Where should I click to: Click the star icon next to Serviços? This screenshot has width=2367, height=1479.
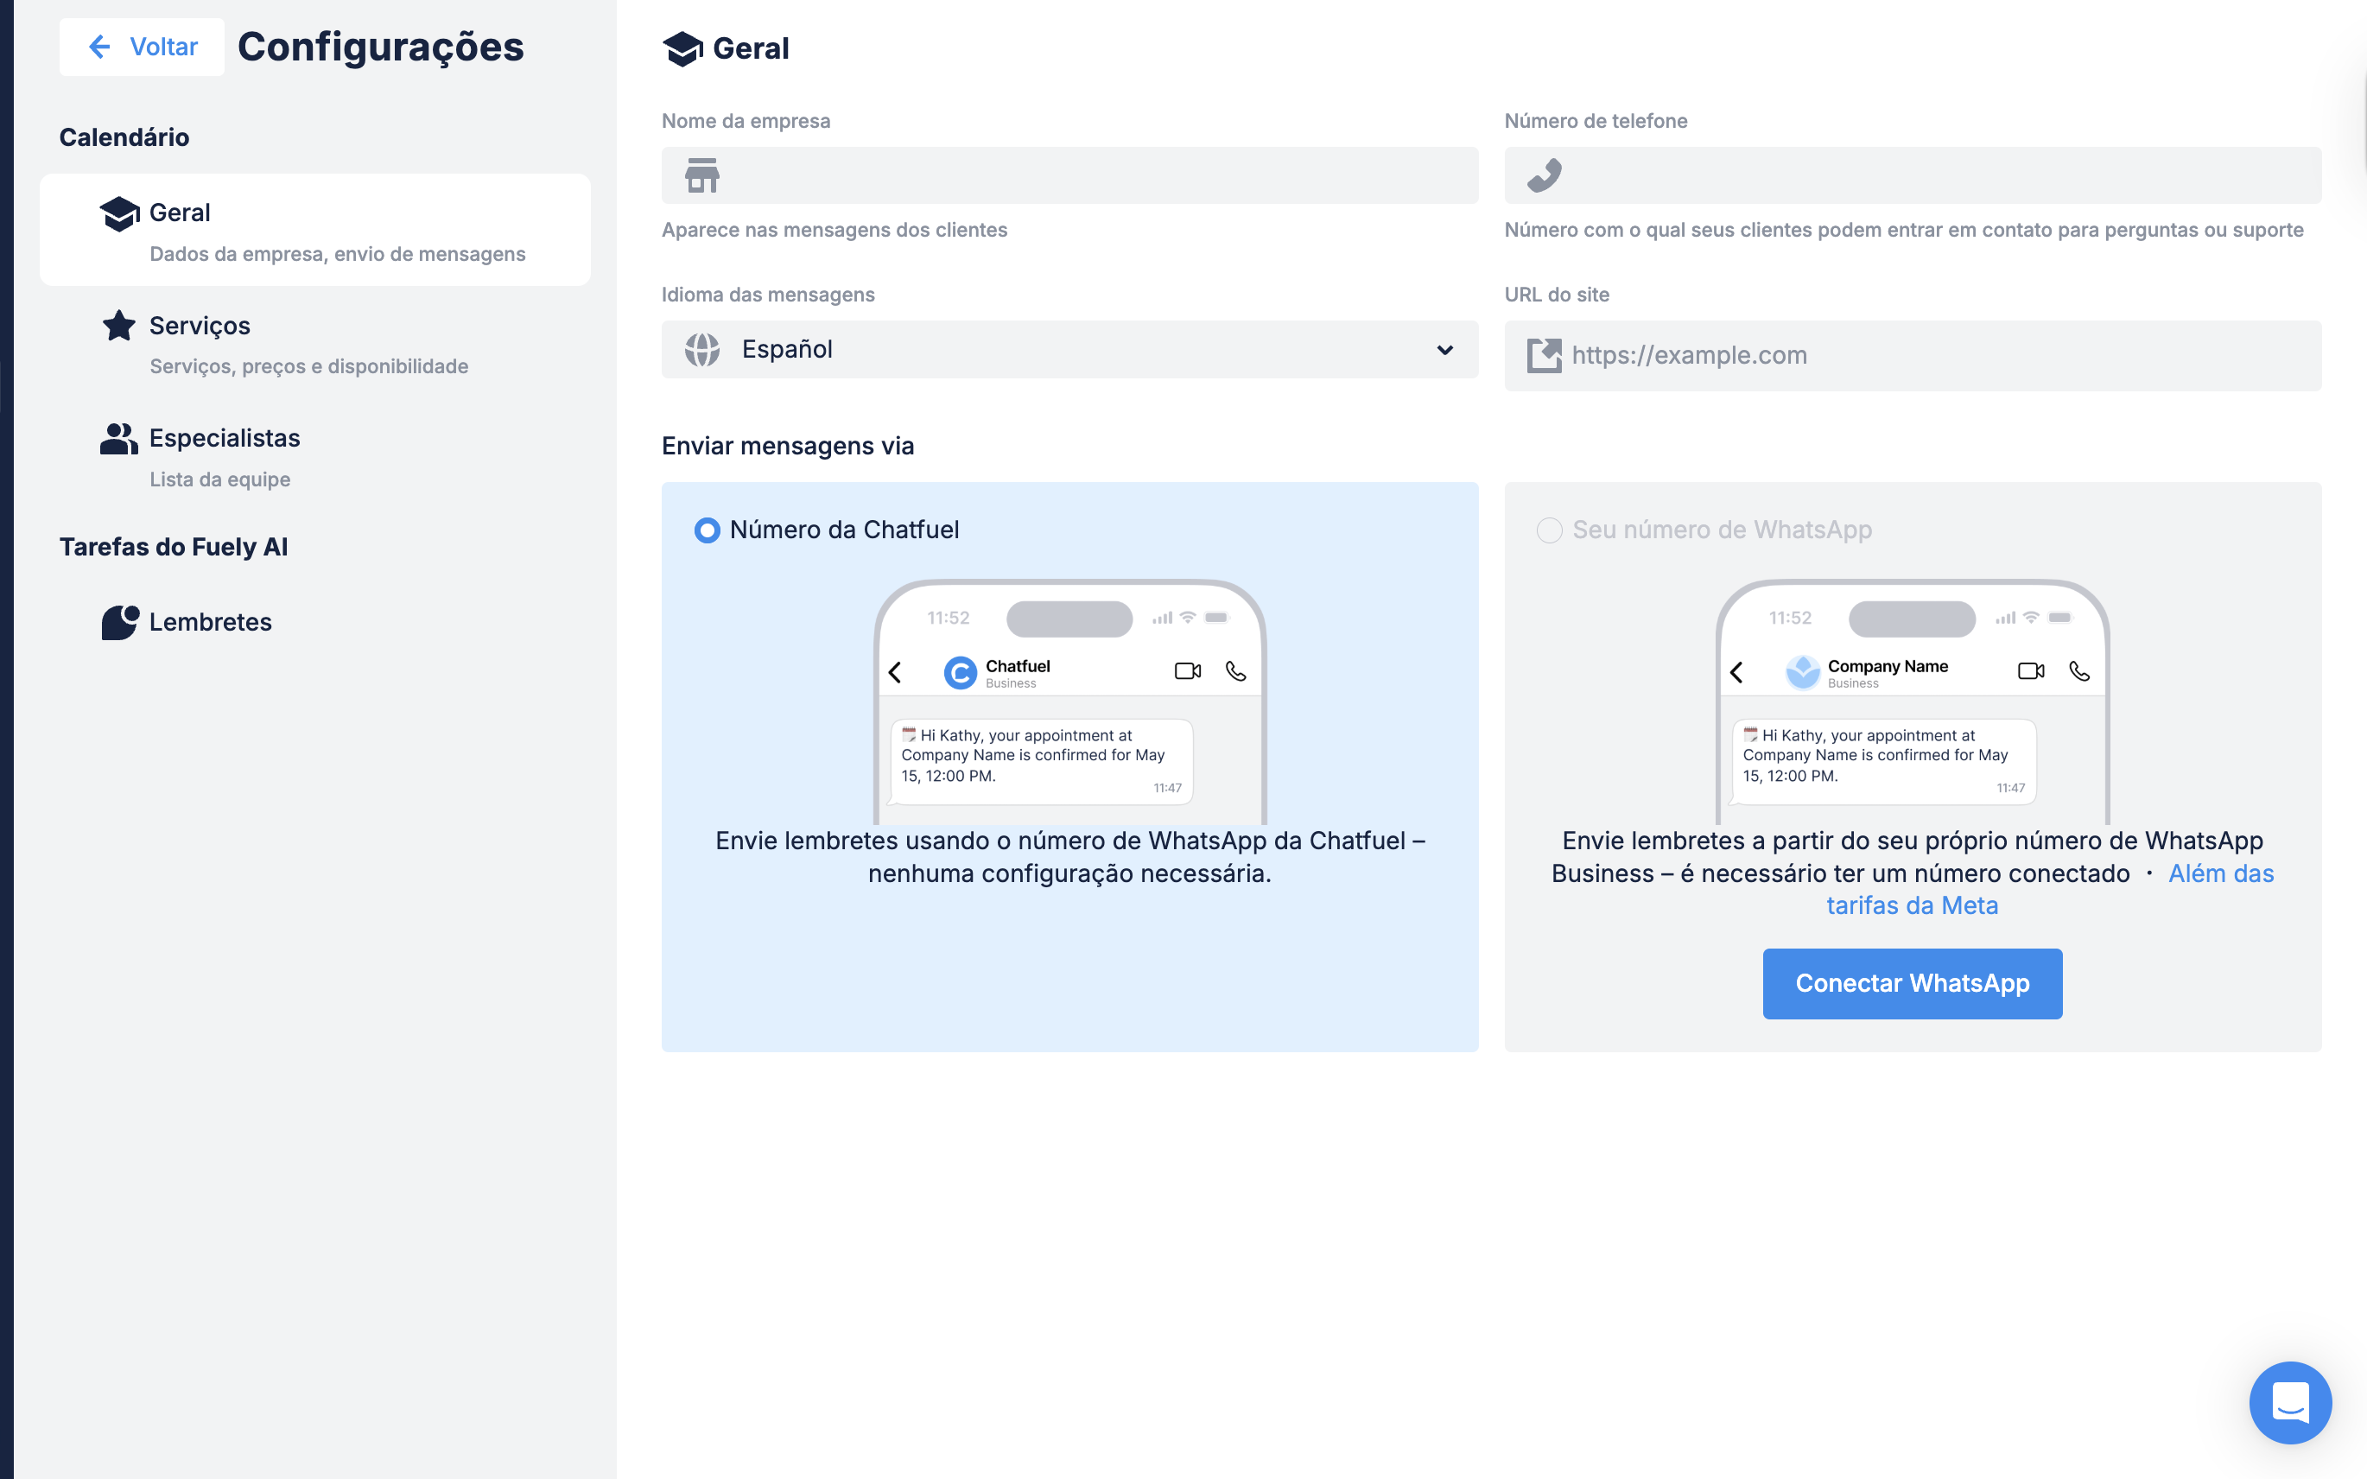pos(119,326)
